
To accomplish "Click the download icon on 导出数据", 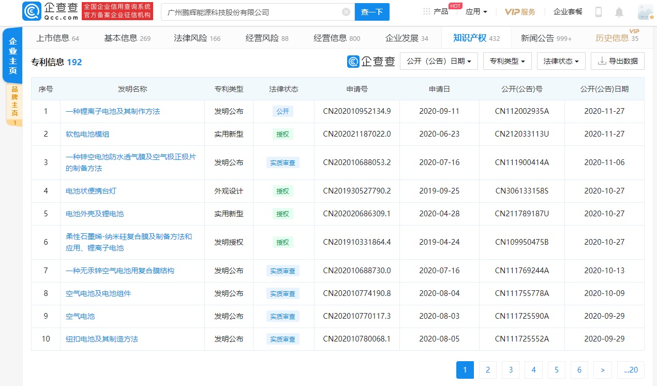I will [x=601, y=61].
